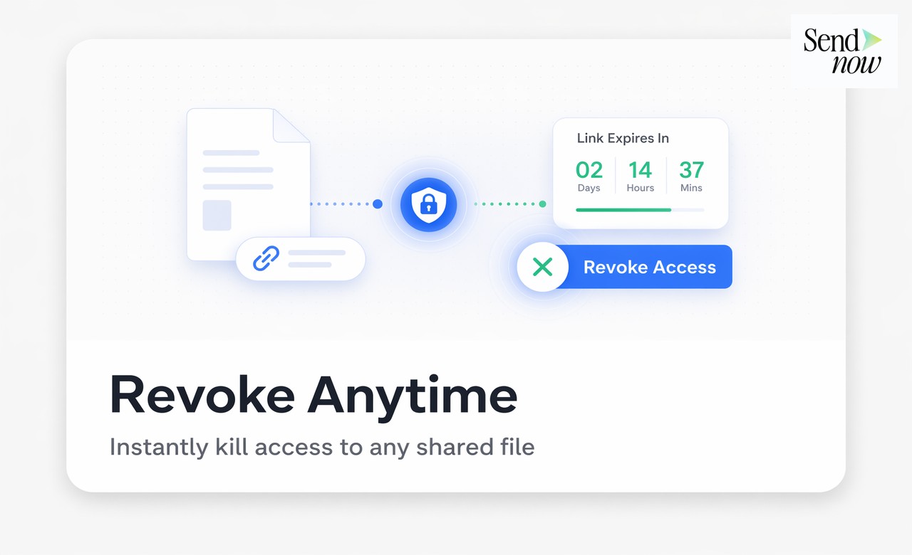The height and width of the screenshot is (555, 912).
Task: Click the "Instantly kill access" subtitle text
Action: 322,447
